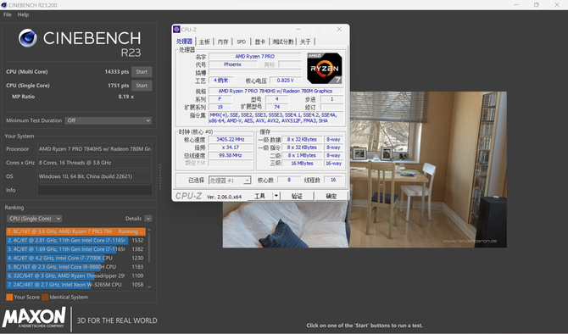568x334 pixels.
Task: Click the 16 MBytes level 3 cache value
Action: pyautogui.click(x=302, y=164)
